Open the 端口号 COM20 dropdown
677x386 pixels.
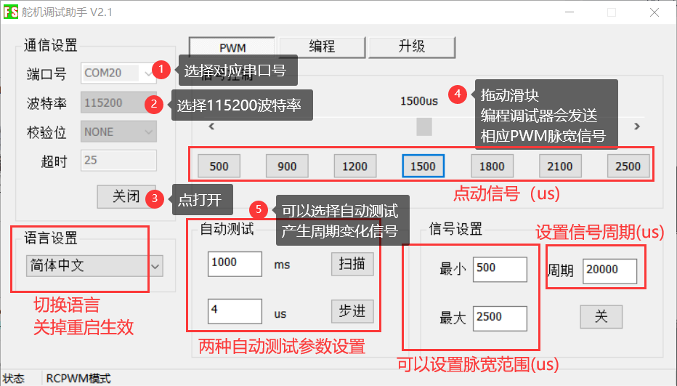coord(118,73)
